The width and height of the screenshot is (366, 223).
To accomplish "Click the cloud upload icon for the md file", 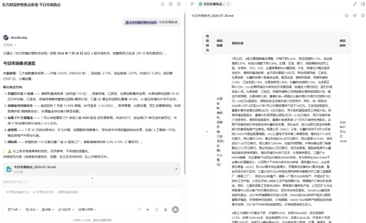I will (x=355, y=16).
